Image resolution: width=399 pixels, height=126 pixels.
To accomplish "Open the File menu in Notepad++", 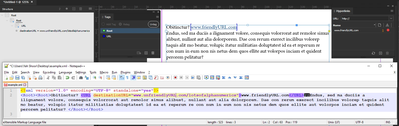I will click(x=7, y=72).
